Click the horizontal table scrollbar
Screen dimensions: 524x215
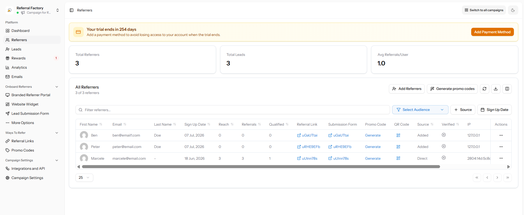click(x=261, y=167)
